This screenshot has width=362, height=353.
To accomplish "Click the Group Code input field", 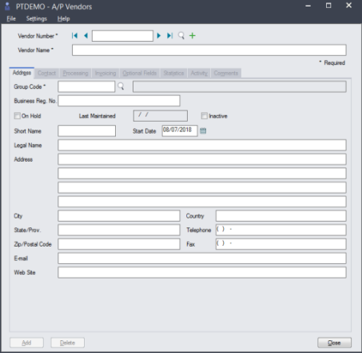I will pos(86,86).
